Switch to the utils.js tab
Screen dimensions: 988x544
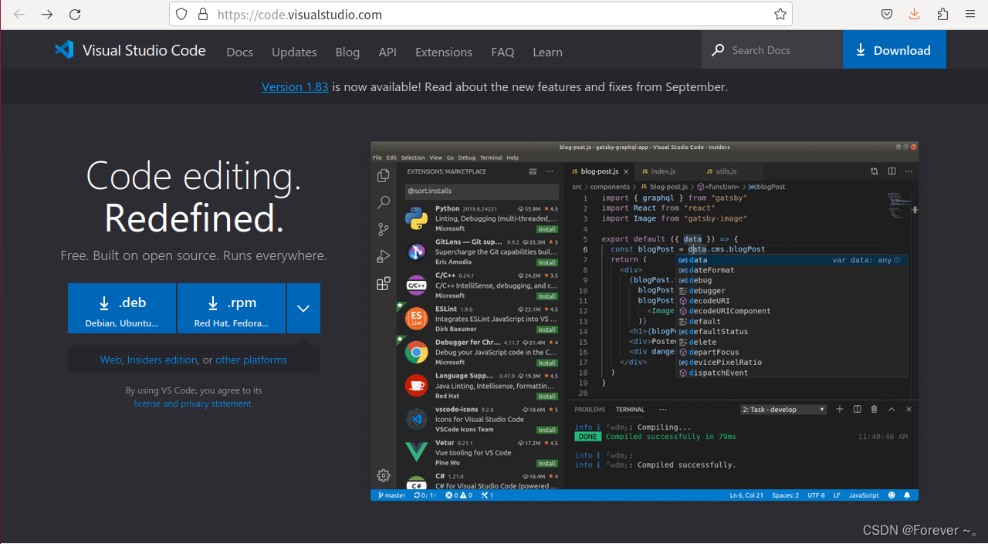click(726, 171)
